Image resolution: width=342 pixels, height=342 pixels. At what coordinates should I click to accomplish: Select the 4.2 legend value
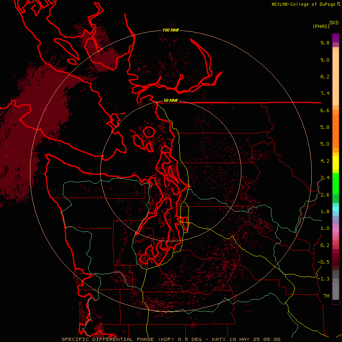coord(325,161)
